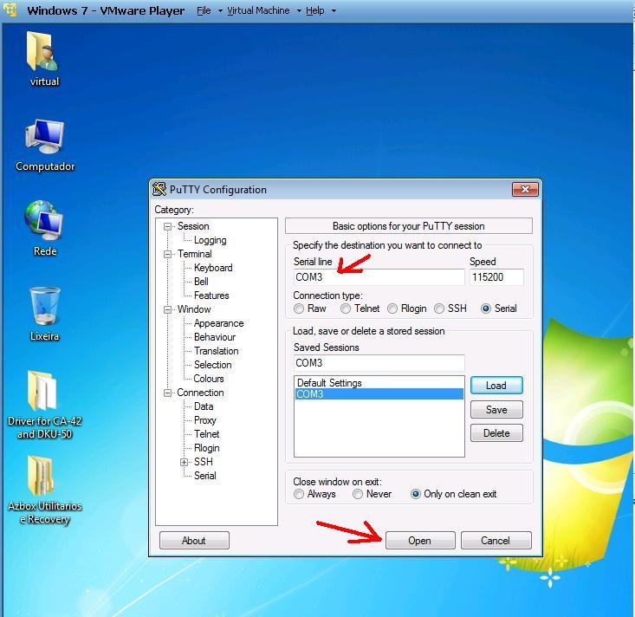Select Logging category in tree
The height and width of the screenshot is (617, 635).
(210, 240)
